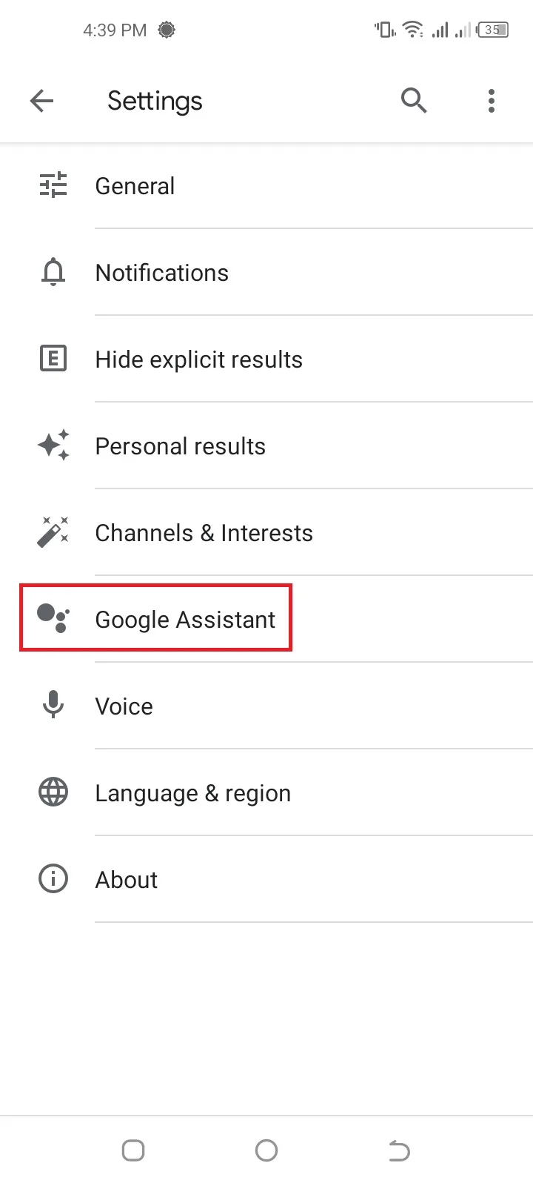Open General settings
Viewport: 533px width, 1186px height.
135,186
